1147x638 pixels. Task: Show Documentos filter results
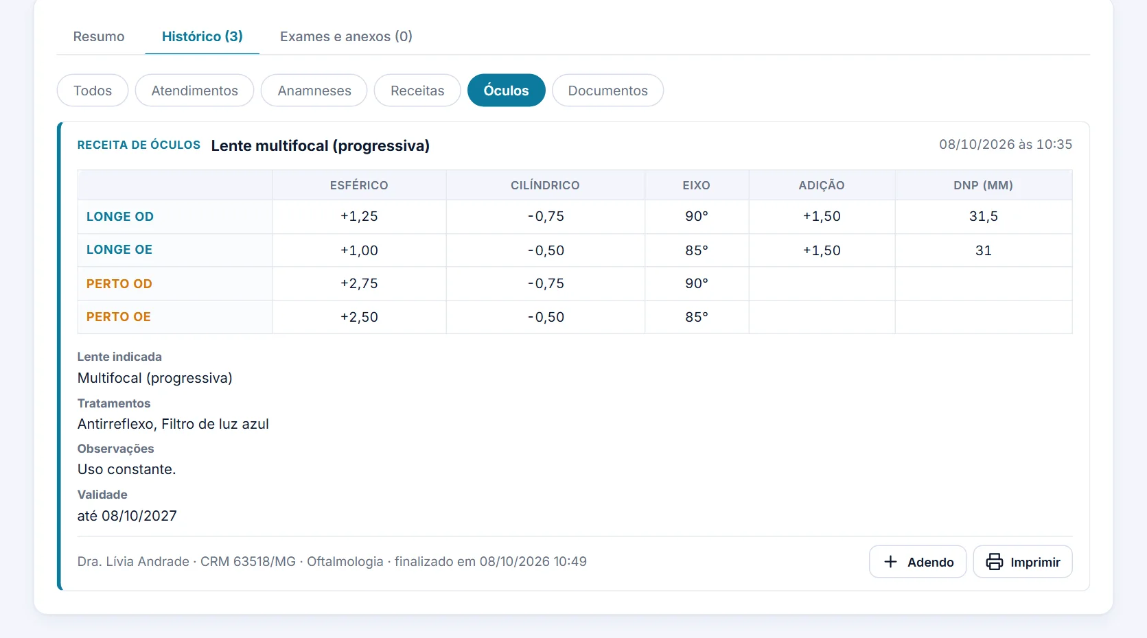(x=608, y=91)
